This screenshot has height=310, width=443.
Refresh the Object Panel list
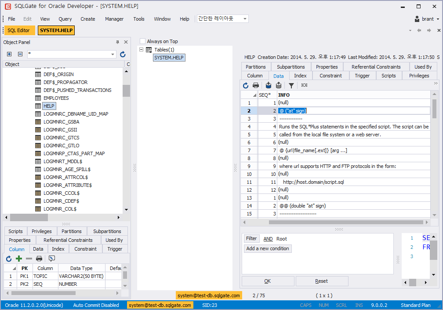tap(123, 54)
